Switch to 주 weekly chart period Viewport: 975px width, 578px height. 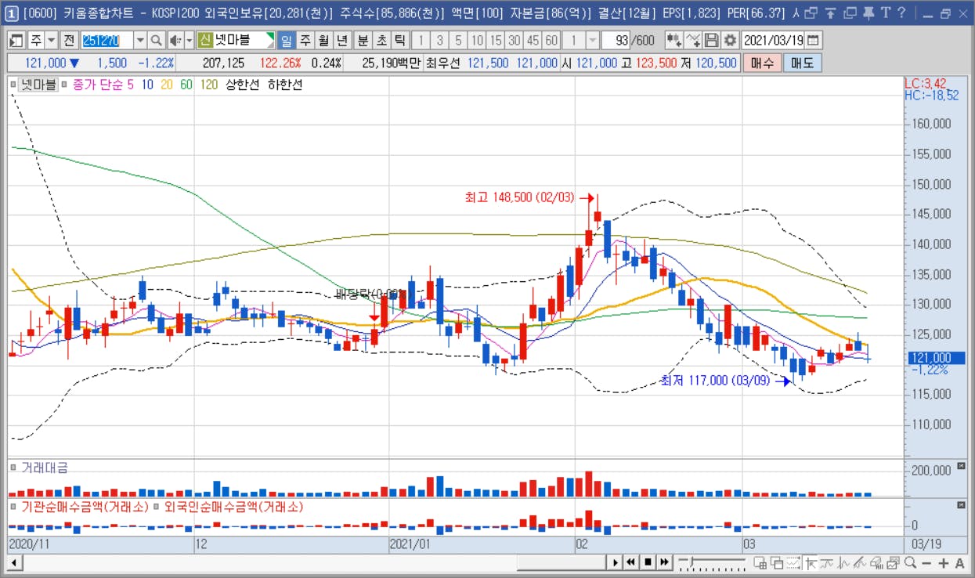pos(305,41)
